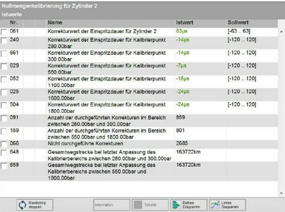Select the 163720km value
Viewport: 285px width, 212px height.
point(188,165)
